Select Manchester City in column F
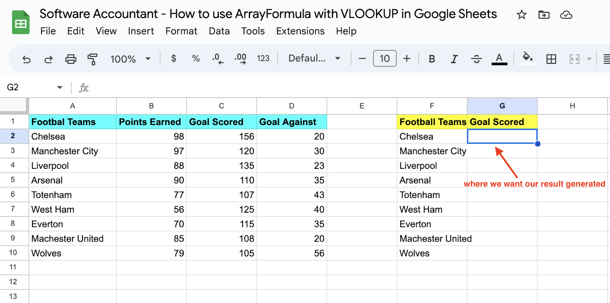Viewport: 610px width, 303px height. click(432, 151)
